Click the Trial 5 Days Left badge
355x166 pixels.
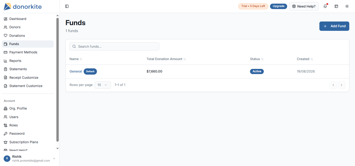click(x=253, y=6)
